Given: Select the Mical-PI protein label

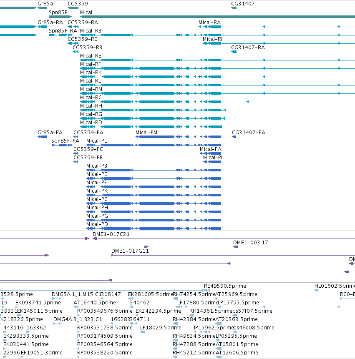Looking at the screenshot, I should click(x=213, y=158).
